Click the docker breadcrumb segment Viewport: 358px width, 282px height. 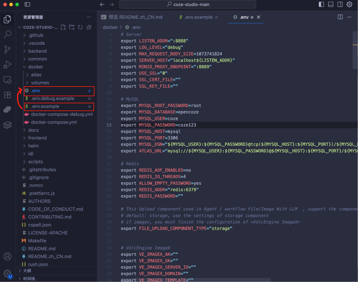click(110, 28)
